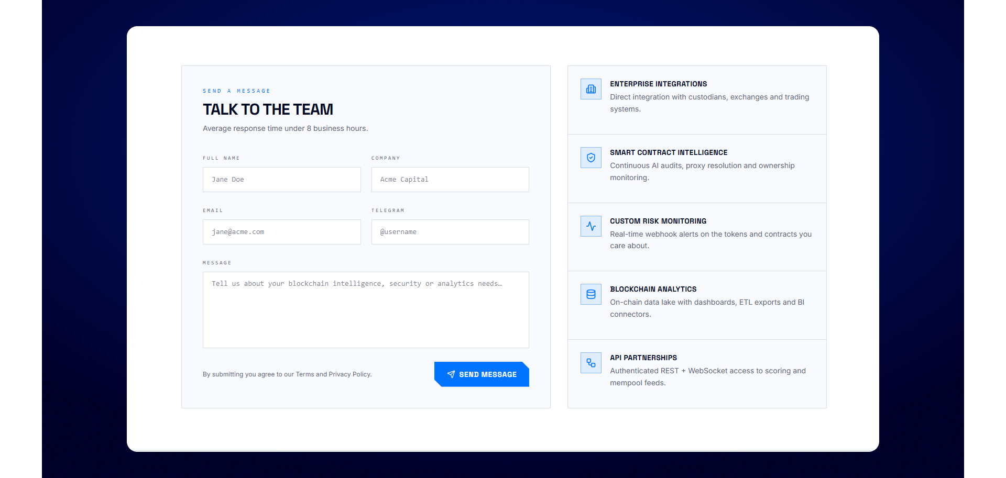Click the 'Blockchain Analytics' title
The height and width of the screenshot is (478, 1006).
(653, 289)
